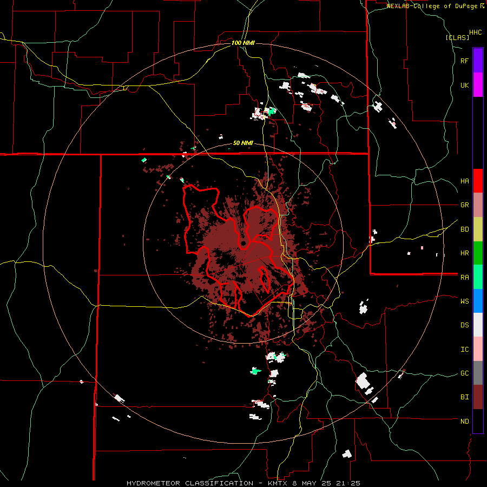This screenshot has width=487, height=487.
Task: Select the GC ground clutter gray swatch
Action: (478, 373)
